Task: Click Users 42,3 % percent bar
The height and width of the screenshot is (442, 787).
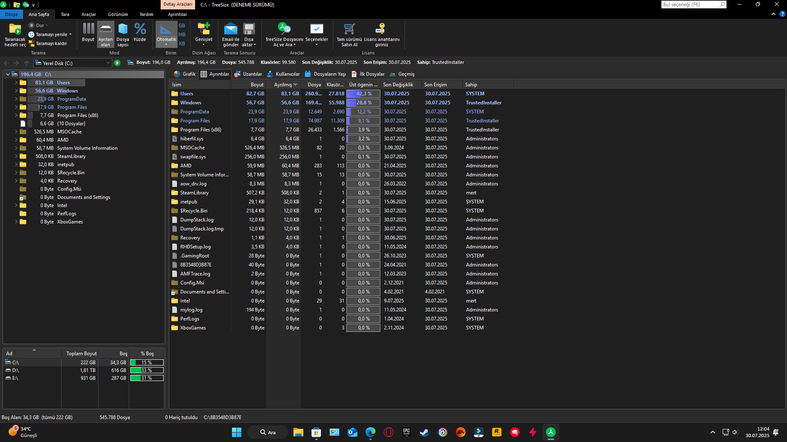Action: pos(363,94)
